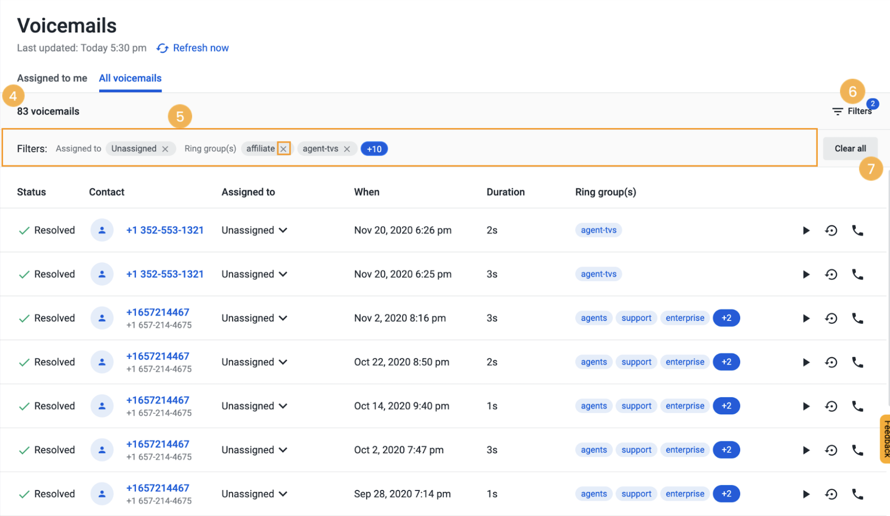Open contact avatar in Nov 2 row

click(x=102, y=318)
